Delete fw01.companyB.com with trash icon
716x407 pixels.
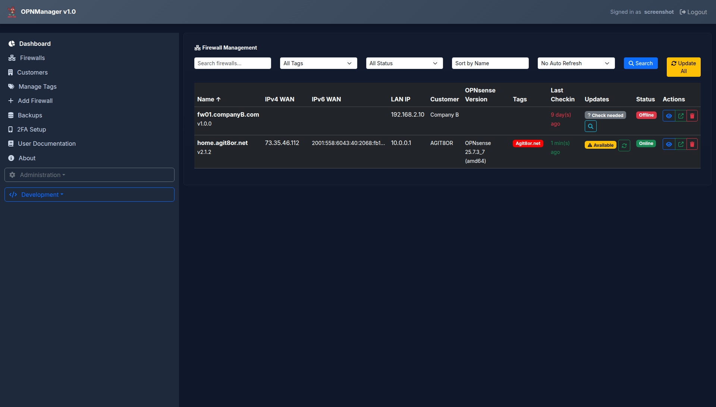coord(692,116)
